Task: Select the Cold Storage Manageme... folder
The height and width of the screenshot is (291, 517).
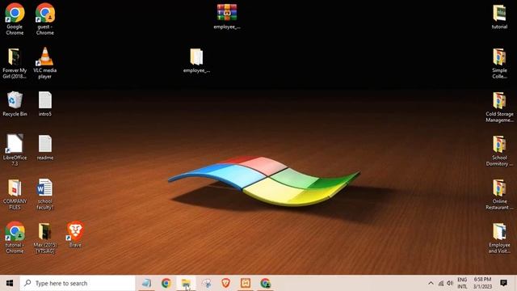Action: (x=499, y=107)
